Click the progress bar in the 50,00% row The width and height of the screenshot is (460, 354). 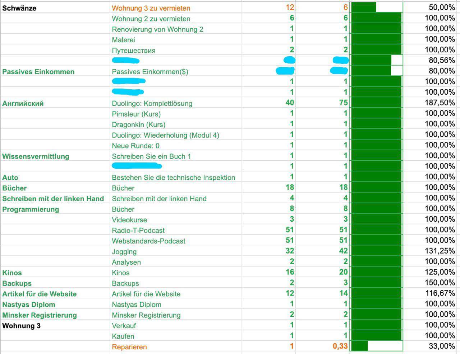[376, 7]
